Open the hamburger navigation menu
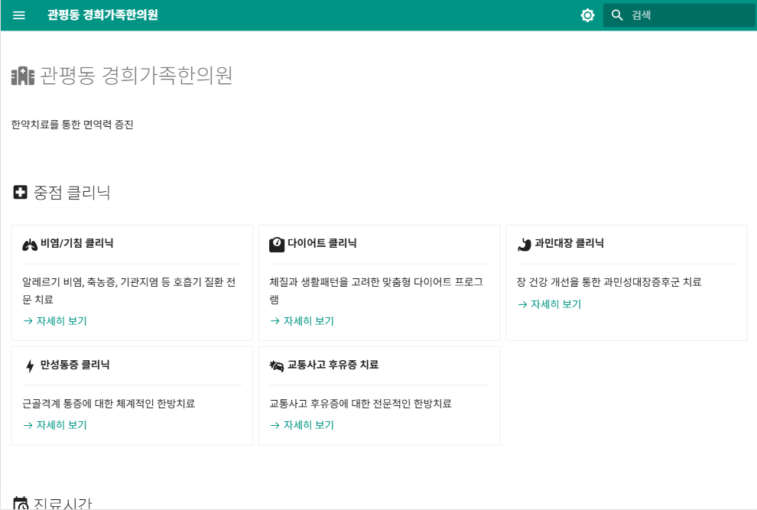Image resolution: width=757 pixels, height=510 pixels. click(18, 15)
